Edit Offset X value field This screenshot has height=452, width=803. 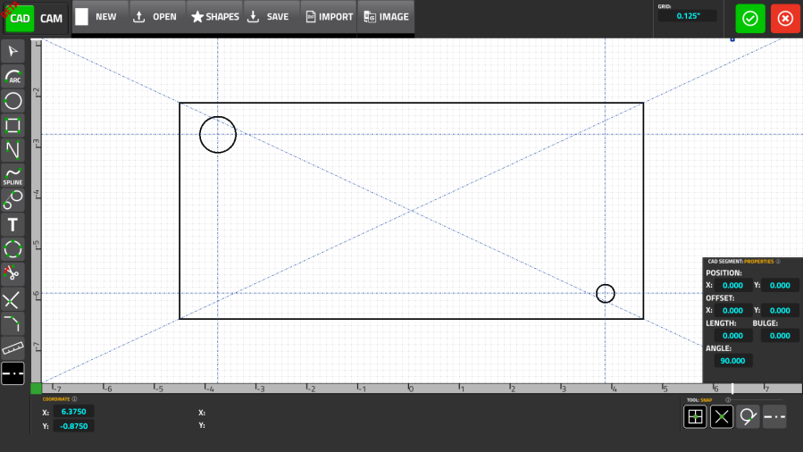pos(732,310)
